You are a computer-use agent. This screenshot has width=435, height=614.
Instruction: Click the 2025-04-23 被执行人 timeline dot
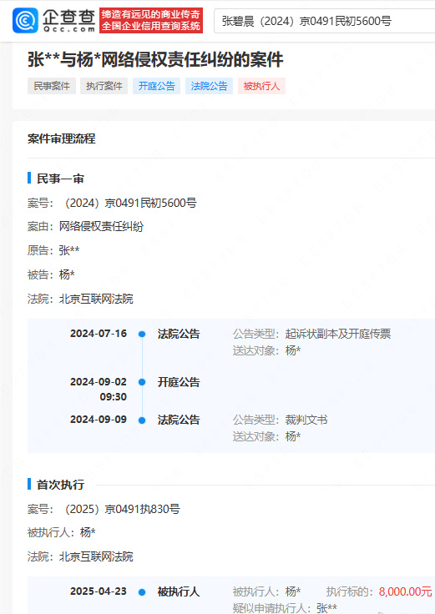pyautogui.click(x=142, y=592)
